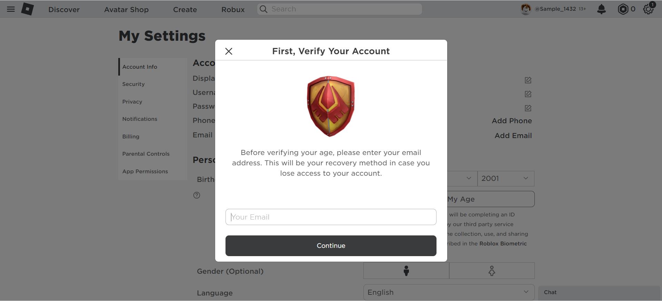Click the Robux balance icon

point(623,9)
